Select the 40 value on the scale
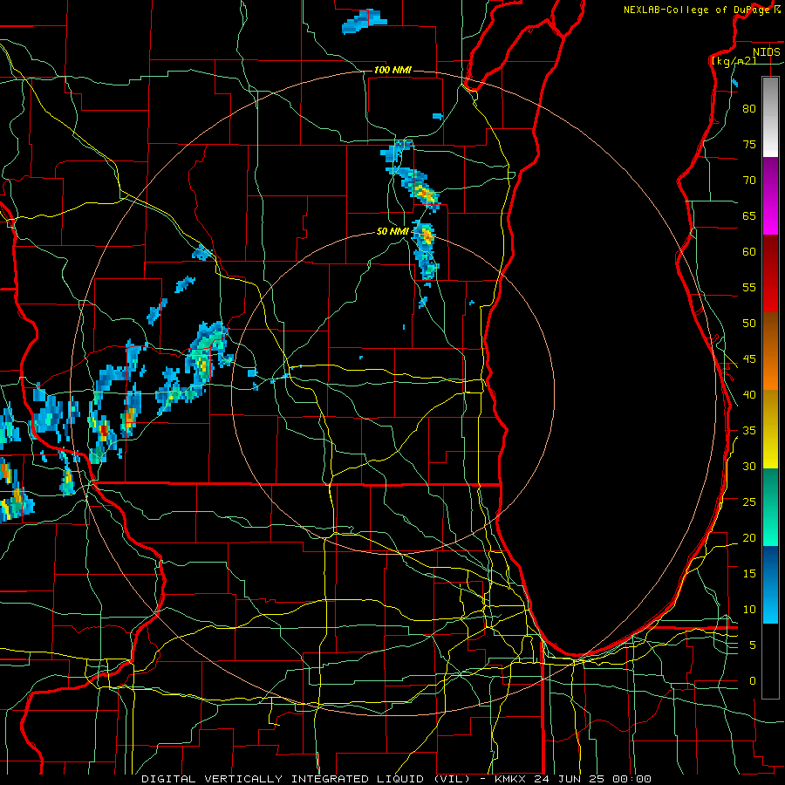This screenshot has width=785, height=785. (x=749, y=394)
